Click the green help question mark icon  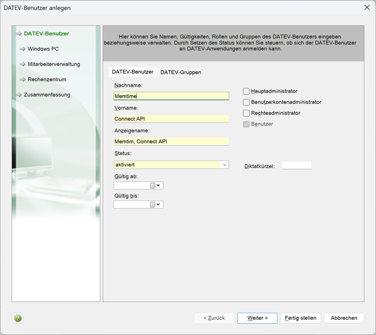18,318
